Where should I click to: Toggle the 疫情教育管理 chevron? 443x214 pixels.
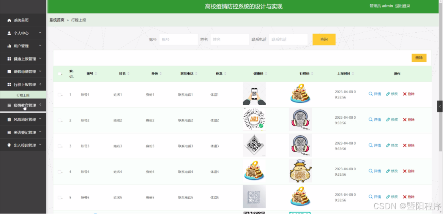tap(40, 105)
